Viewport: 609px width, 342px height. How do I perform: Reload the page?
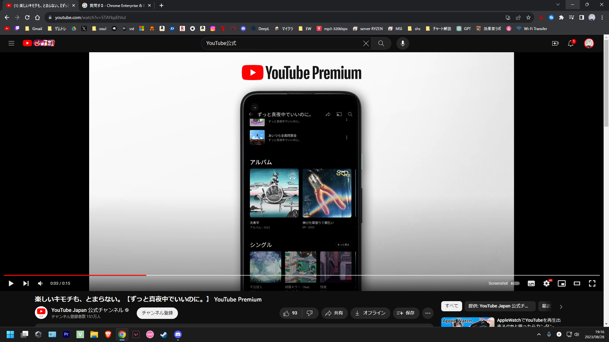(x=27, y=17)
